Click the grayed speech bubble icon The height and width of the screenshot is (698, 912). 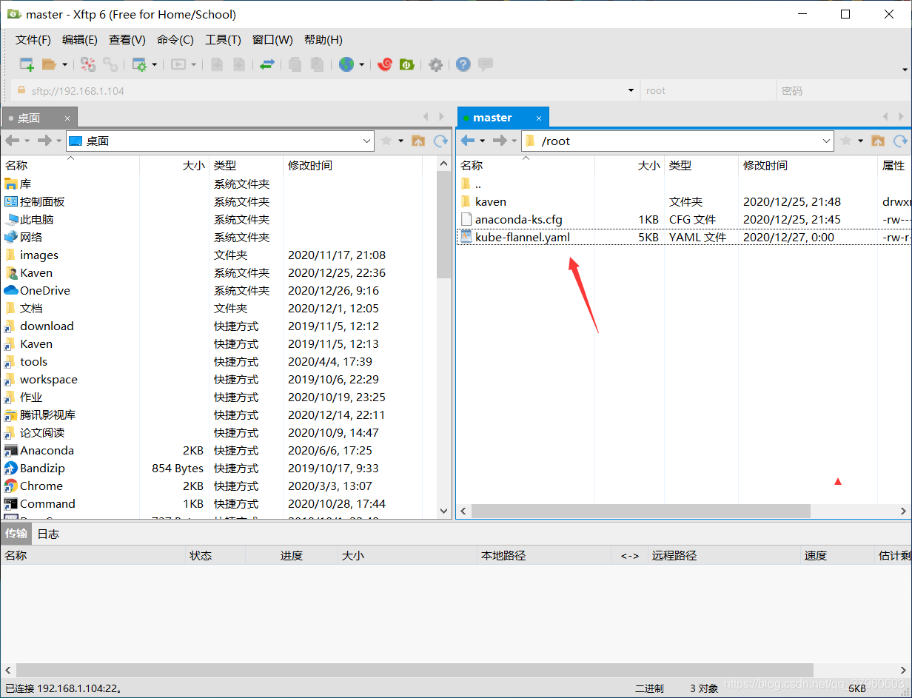tap(486, 64)
